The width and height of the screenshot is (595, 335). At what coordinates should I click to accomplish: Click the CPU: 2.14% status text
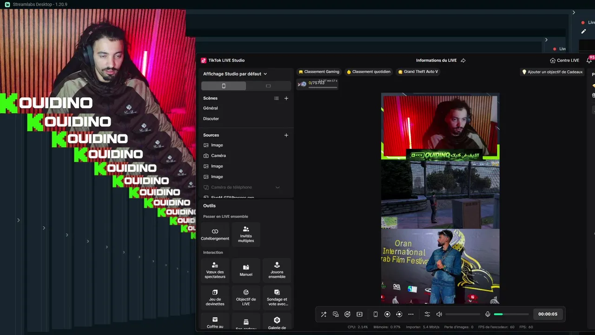(x=357, y=327)
